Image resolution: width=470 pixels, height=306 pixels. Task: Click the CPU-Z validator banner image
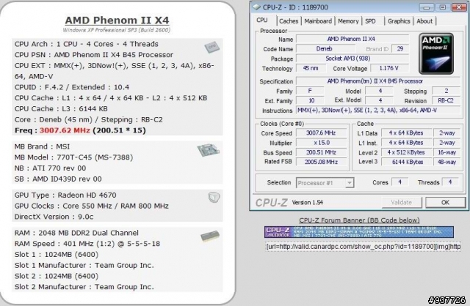pos(359,232)
